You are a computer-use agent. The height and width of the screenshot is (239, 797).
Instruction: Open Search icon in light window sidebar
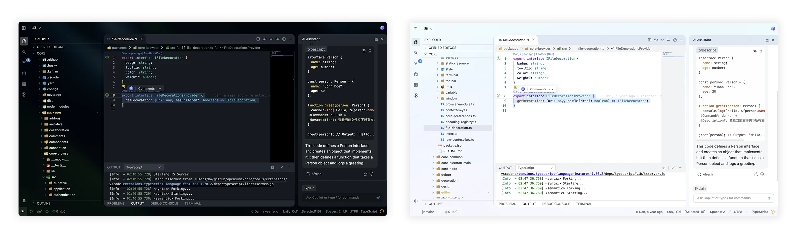coord(416,53)
